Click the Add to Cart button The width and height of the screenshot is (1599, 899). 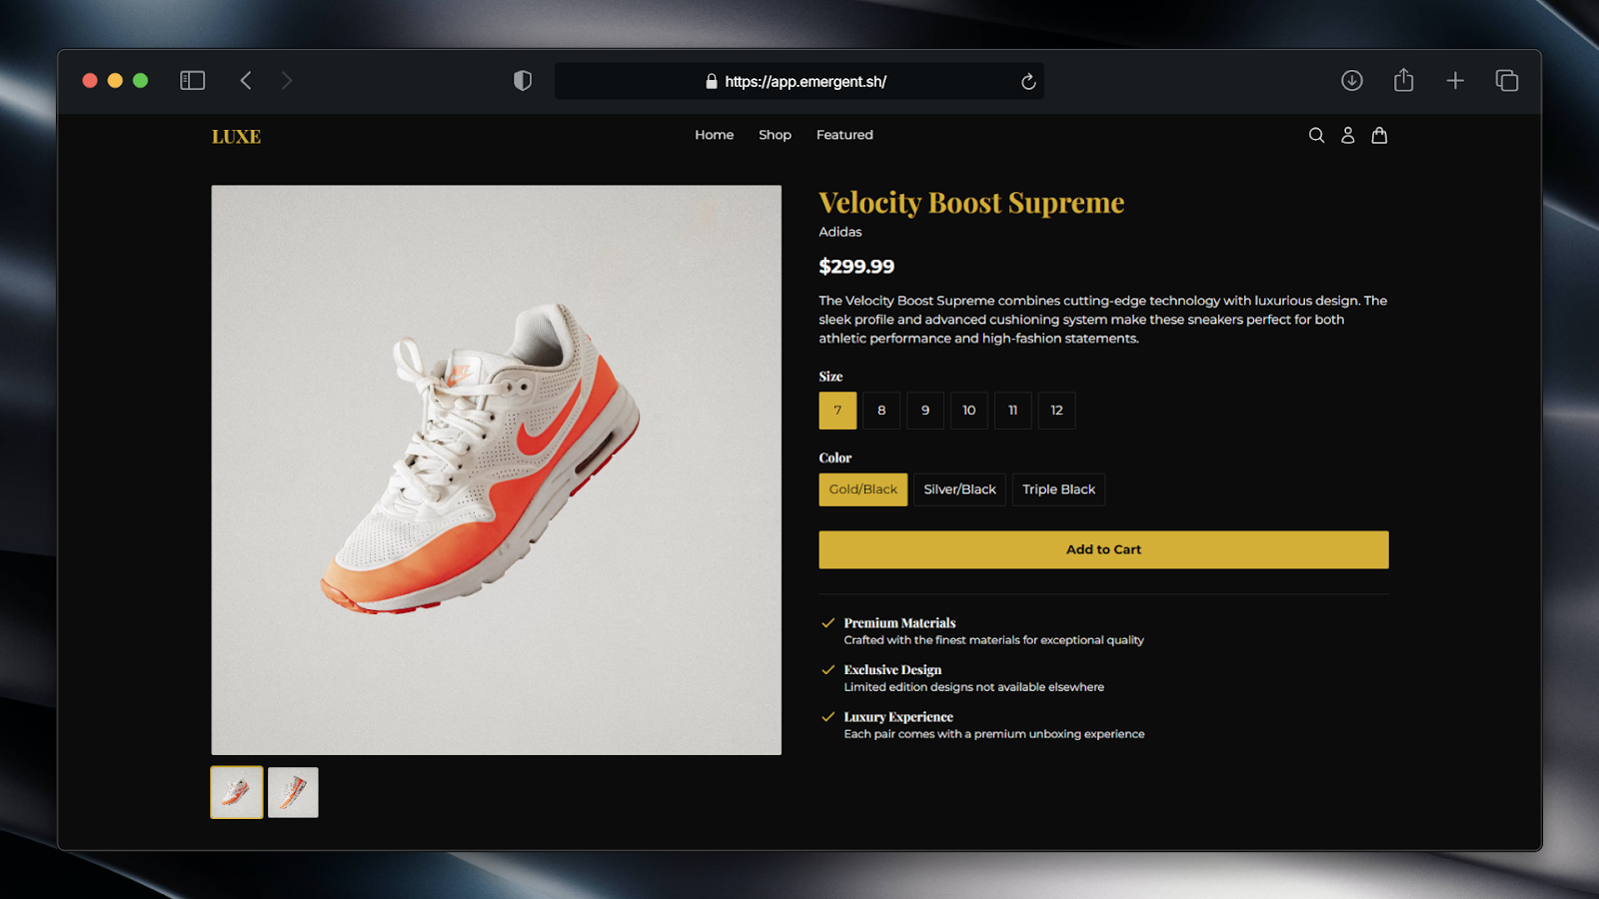pos(1103,549)
